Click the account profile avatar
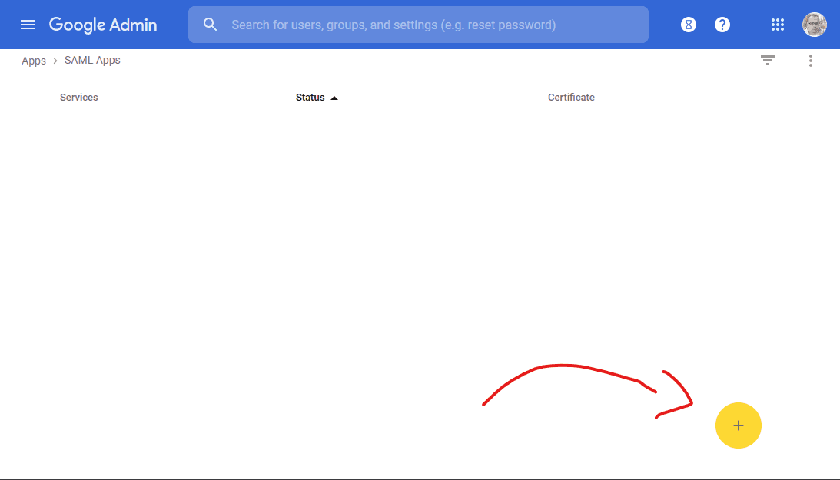 pyautogui.click(x=815, y=25)
